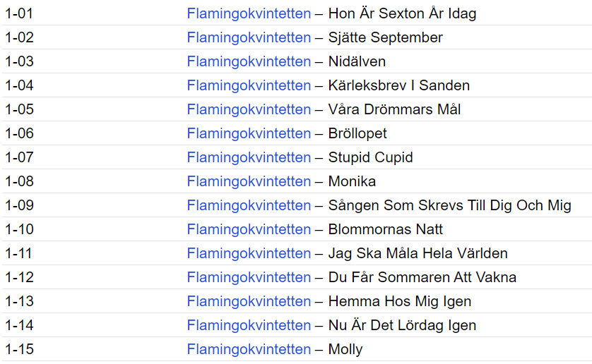Open artist link next to Kärleksbrev I Sanden
The width and height of the screenshot is (592, 364).
click(x=249, y=85)
